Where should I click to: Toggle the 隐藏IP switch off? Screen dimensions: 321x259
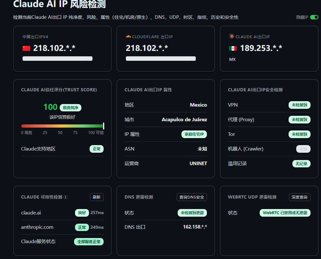314,17
